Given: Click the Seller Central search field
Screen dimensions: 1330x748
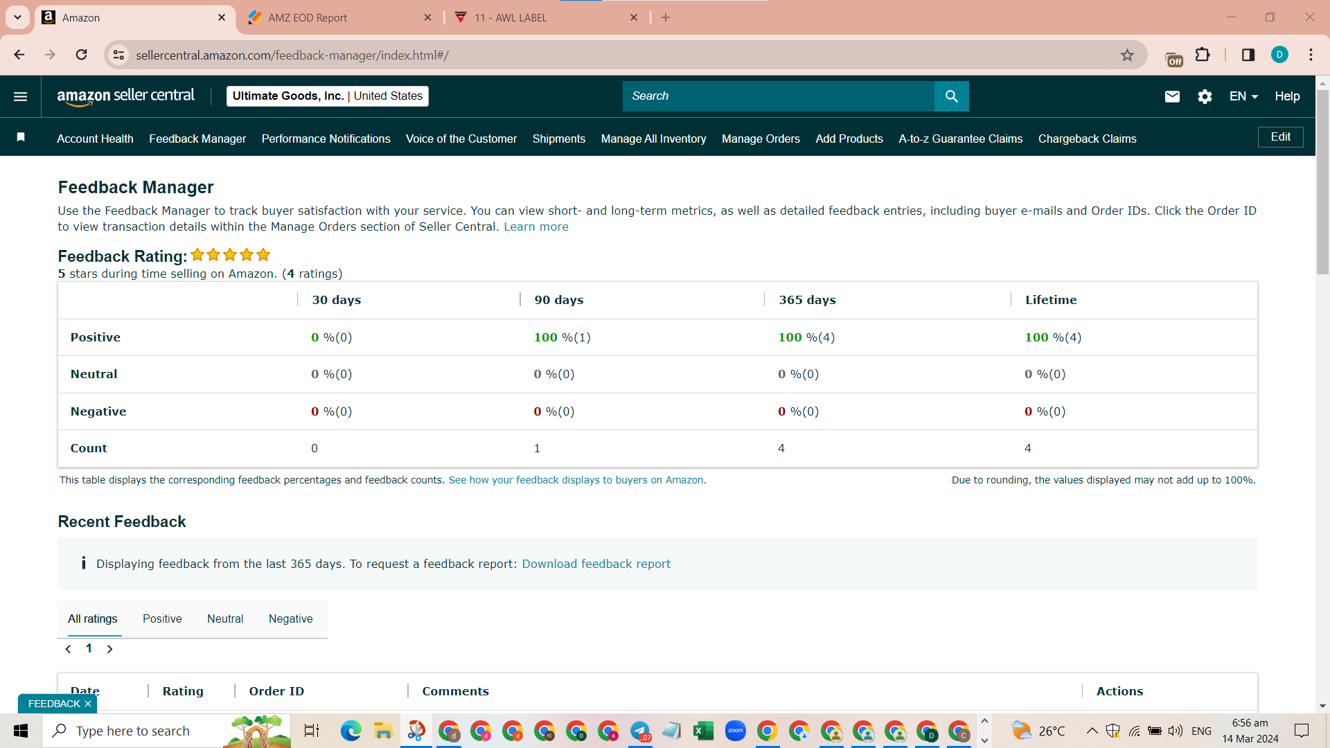Looking at the screenshot, I should point(778,96).
